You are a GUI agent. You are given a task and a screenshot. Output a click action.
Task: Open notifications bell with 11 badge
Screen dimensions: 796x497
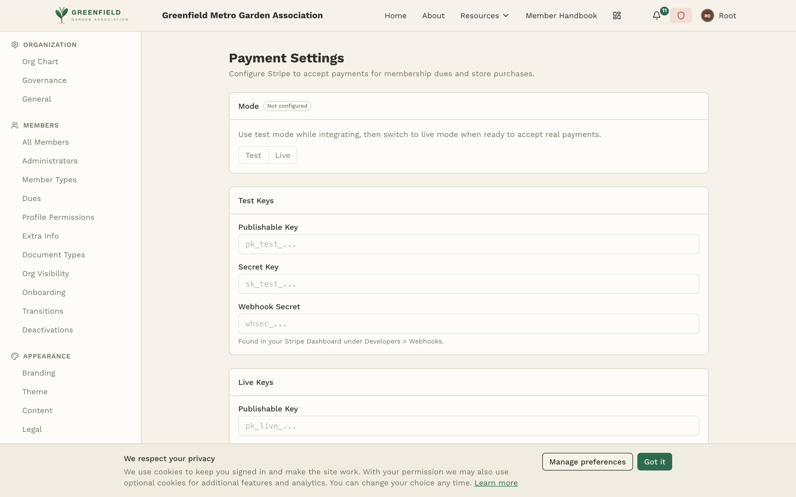click(656, 15)
